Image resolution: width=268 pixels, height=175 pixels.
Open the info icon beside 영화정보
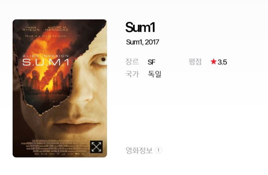(158, 150)
